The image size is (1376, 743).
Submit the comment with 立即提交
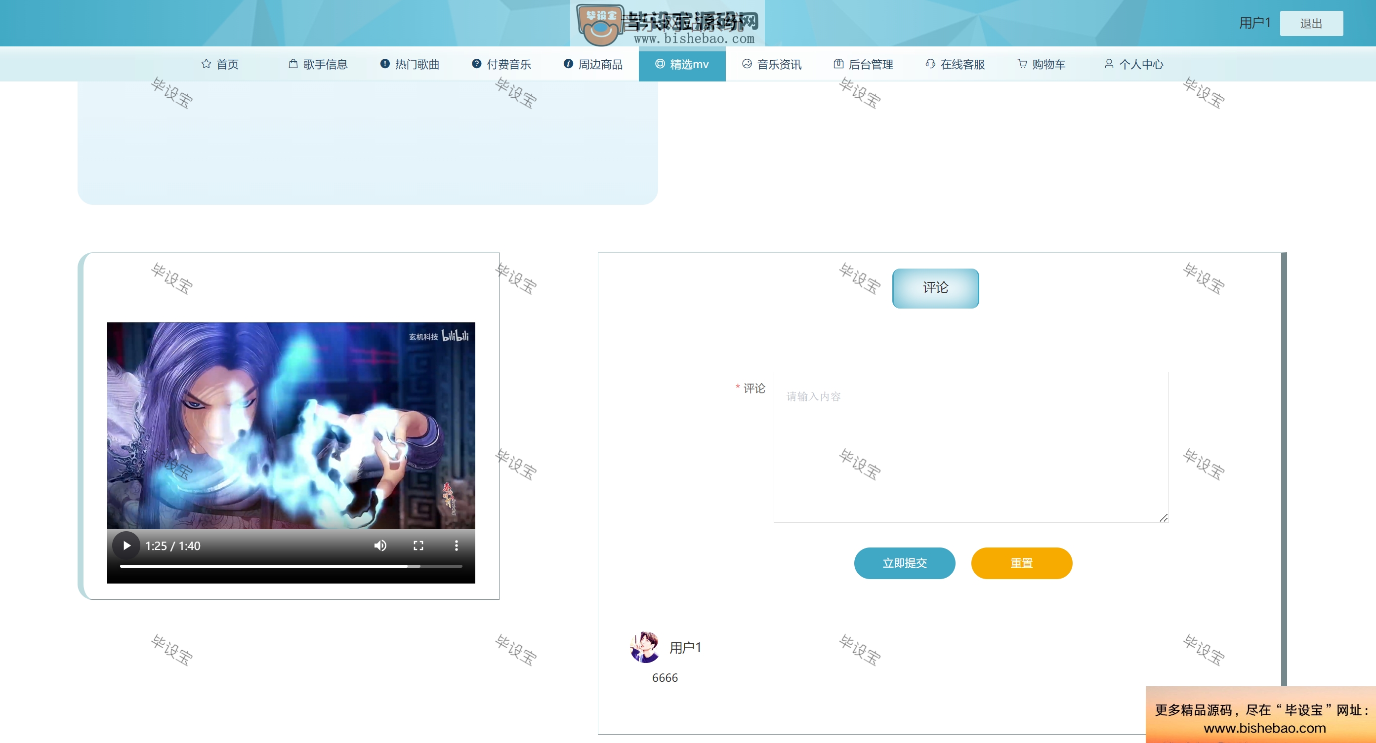904,563
